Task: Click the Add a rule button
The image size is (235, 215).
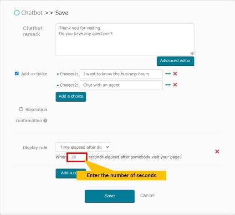Action: pos(66,173)
